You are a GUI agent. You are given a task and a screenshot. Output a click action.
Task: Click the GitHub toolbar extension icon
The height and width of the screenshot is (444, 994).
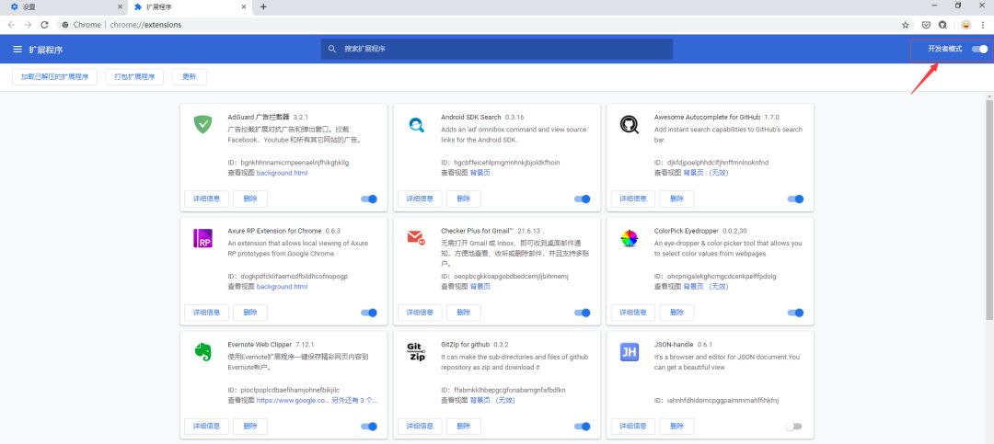942,25
